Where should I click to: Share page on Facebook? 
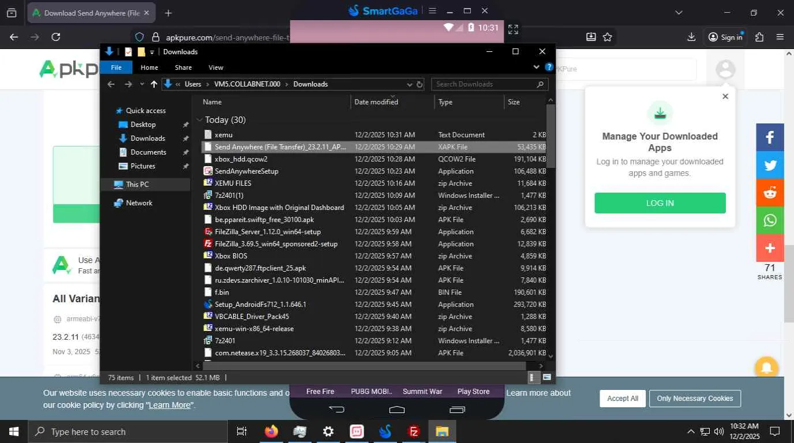click(x=770, y=137)
